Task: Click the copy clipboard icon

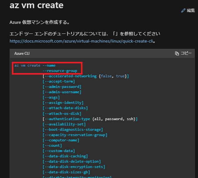Action: click(177, 53)
